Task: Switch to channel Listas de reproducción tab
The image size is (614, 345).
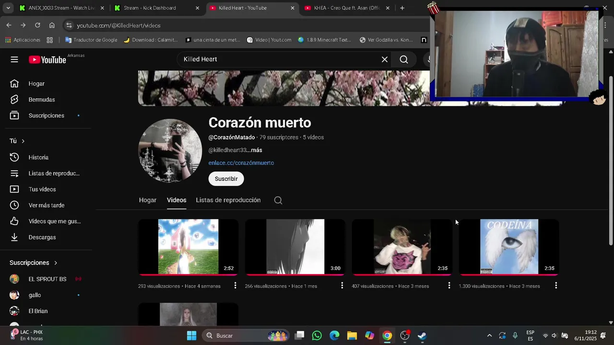Action: pyautogui.click(x=228, y=200)
